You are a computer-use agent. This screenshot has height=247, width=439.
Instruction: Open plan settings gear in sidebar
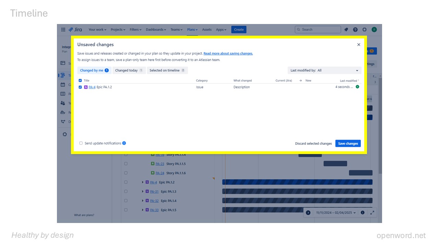click(64, 134)
